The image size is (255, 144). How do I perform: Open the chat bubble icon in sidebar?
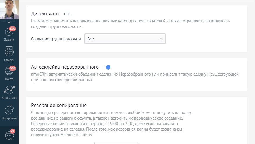point(9,136)
